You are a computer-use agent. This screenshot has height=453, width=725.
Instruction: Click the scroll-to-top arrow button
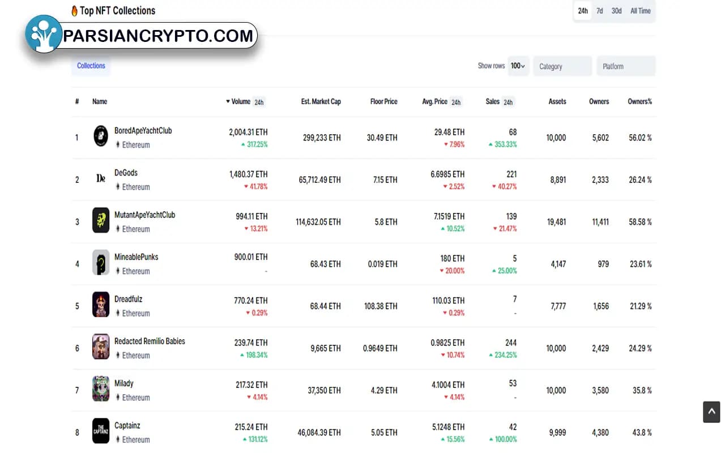[x=711, y=412]
